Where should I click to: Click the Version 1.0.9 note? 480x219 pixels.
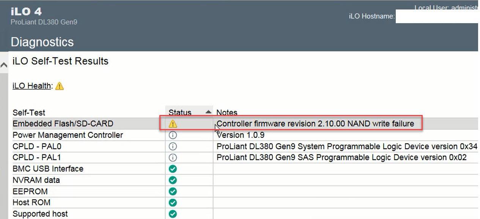(241, 135)
